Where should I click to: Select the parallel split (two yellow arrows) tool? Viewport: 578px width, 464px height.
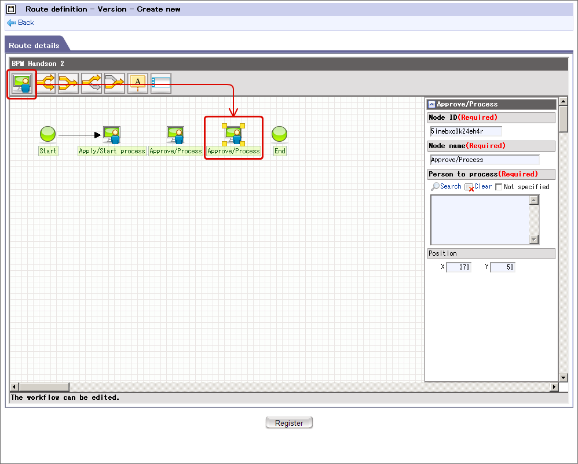pyautogui.click(x=46, y=83)
